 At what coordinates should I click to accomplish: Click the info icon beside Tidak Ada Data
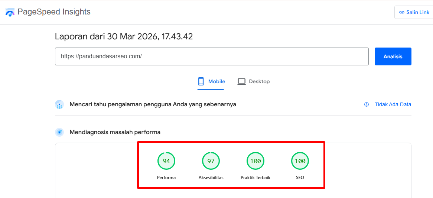(367, 104)
